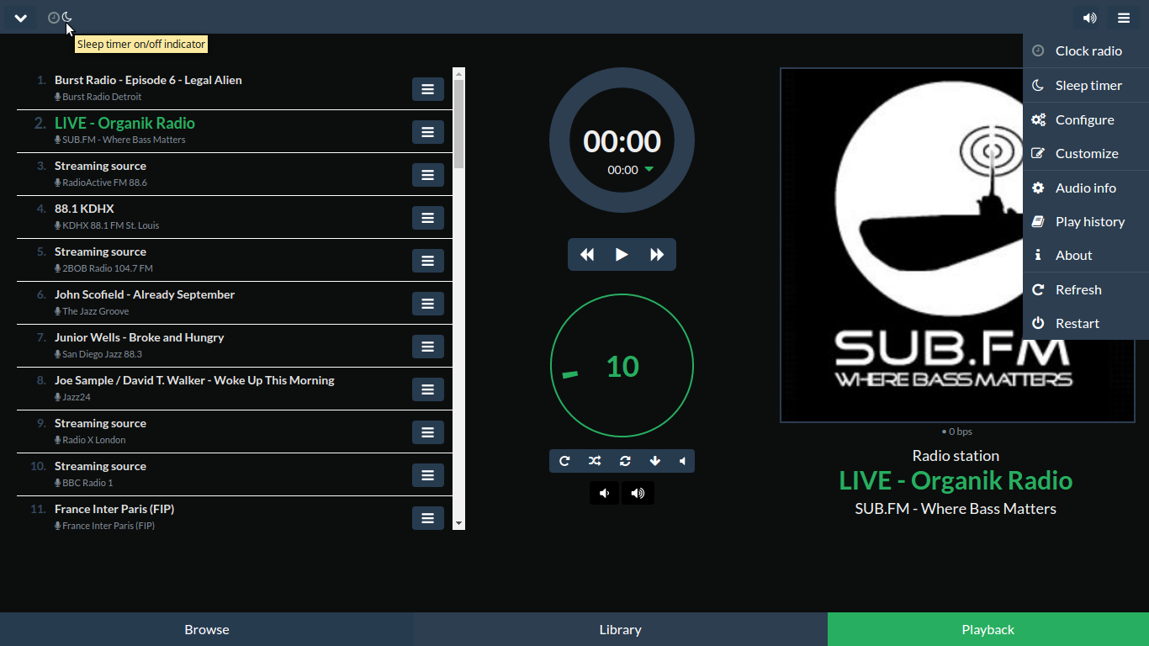The width and height of the screenshot is (1149, 646).
Task: Toggle single play mode
Action: 625,461
